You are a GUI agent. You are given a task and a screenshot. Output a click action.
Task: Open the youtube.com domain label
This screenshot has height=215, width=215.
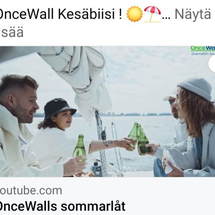[x=31, y=191]
